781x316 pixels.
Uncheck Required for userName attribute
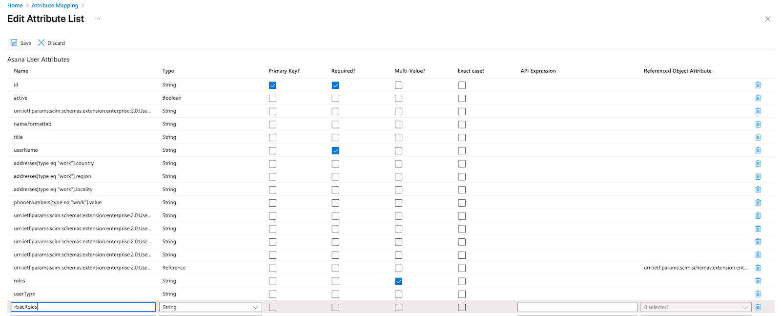click(335, 151)
